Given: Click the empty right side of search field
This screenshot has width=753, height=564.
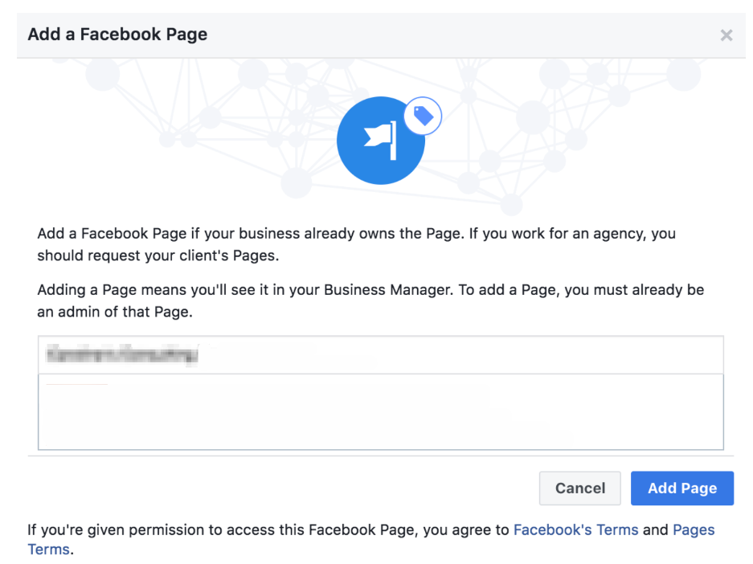Looking at the screenshot, I should (x=461, y=355).
